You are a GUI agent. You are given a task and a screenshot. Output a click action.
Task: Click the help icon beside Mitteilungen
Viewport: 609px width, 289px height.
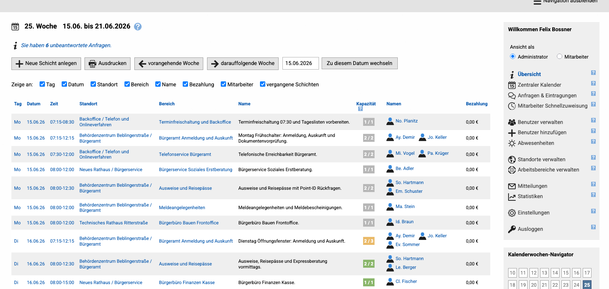click(x=593, y=184)
